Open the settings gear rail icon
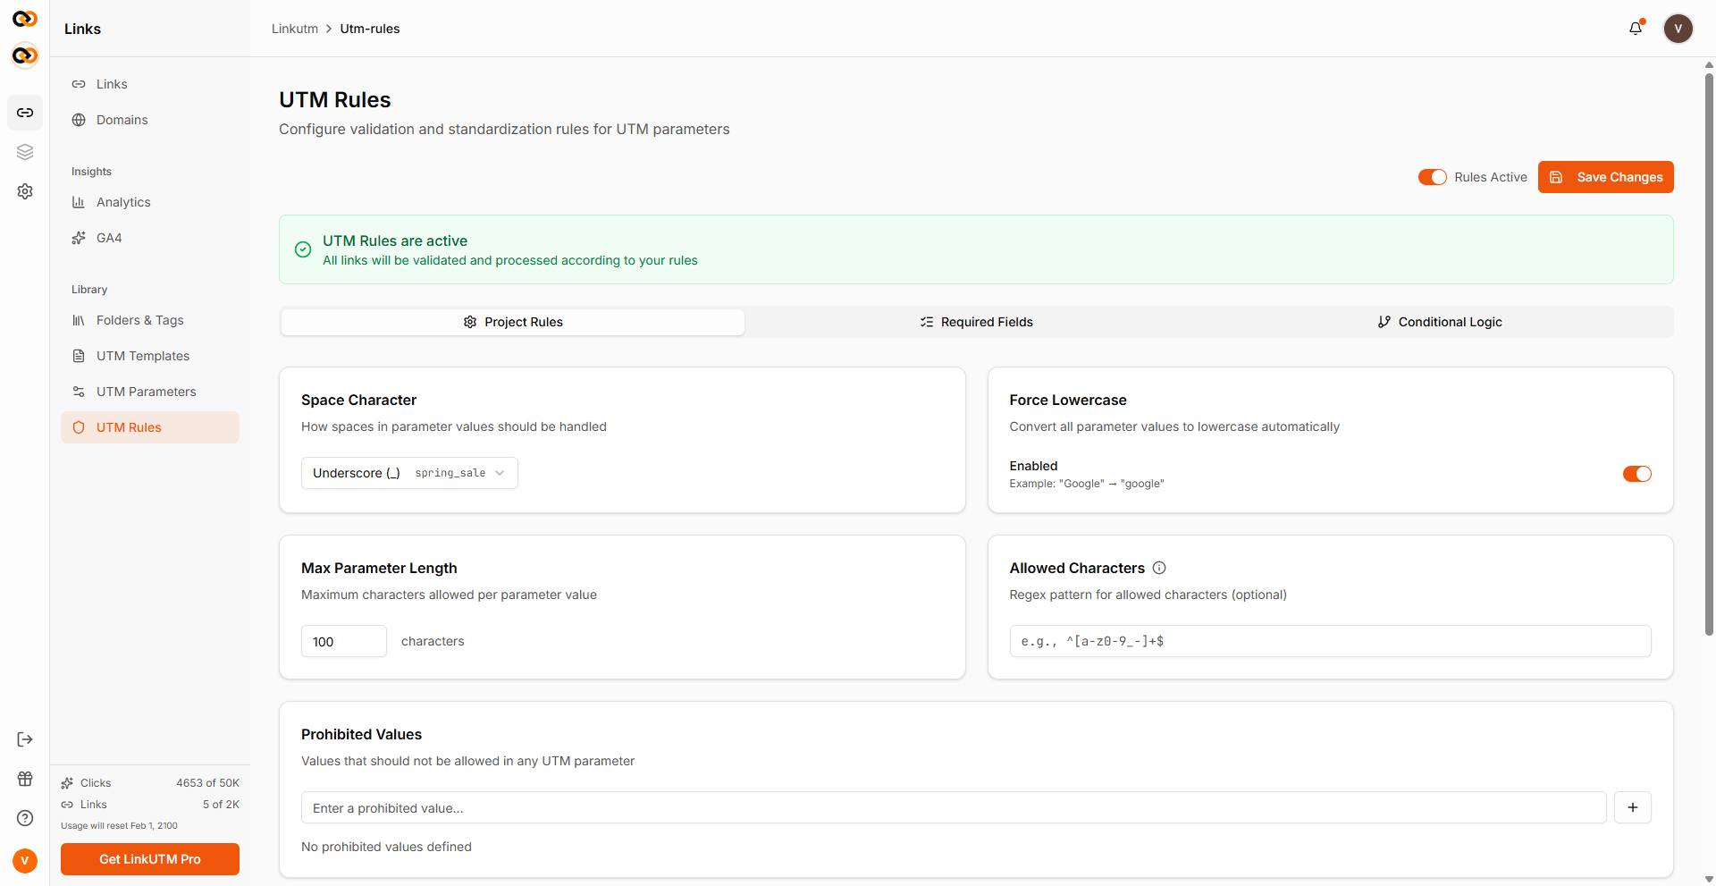The image size is (1716, 886). (x=25, y=191)
